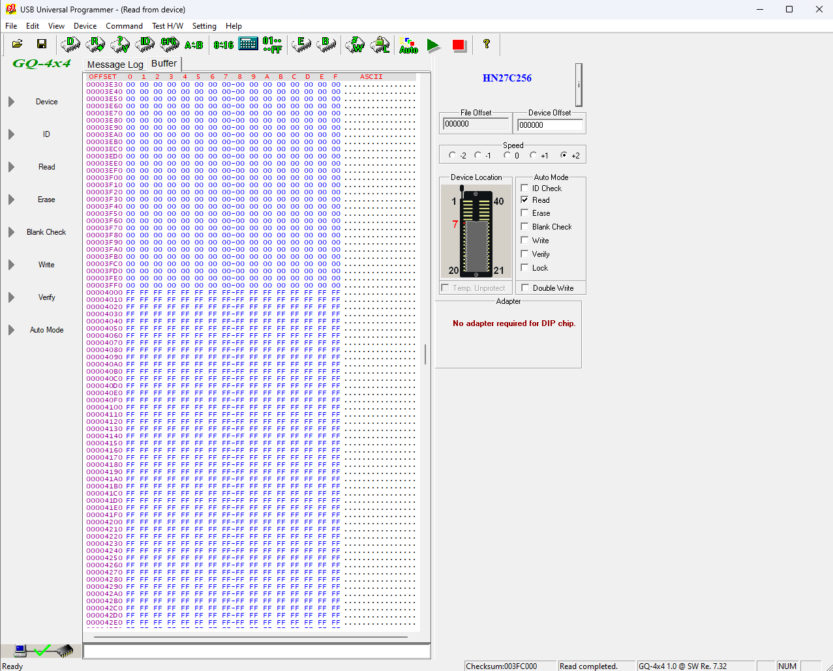Click the open file folder icon
The image size is (833, 671).
[18, 44]
